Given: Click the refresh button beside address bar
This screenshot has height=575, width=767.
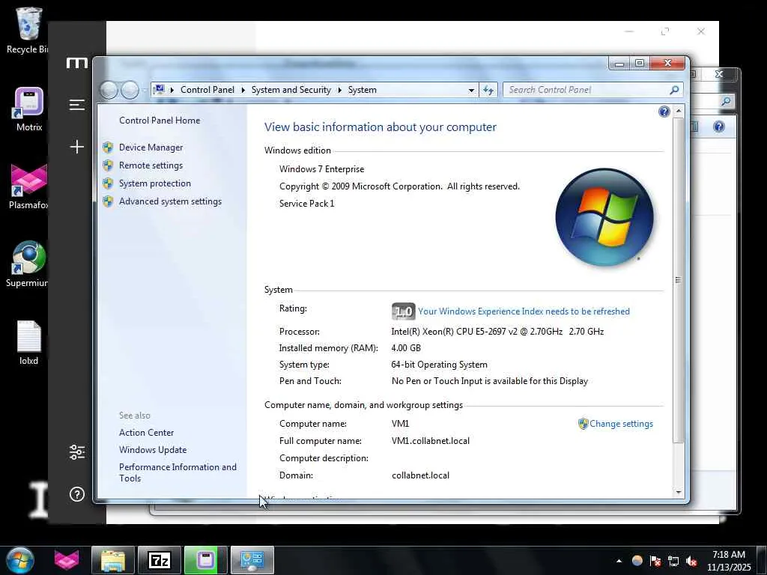Looking at the screenshot, I should 488,90.
